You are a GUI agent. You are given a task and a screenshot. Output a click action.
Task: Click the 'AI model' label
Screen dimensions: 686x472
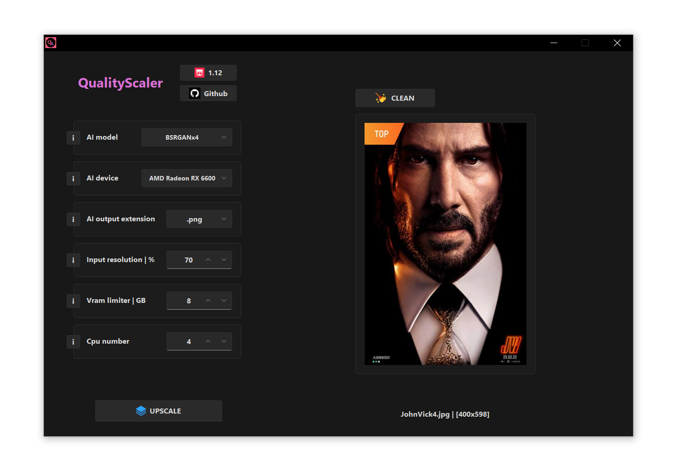coord(102,137)
